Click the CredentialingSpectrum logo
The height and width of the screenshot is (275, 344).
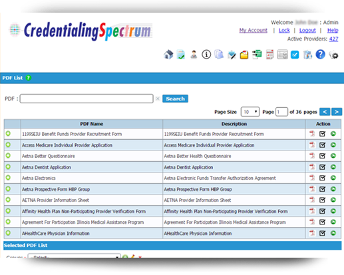pyautogui.click(x=81, y=31)
